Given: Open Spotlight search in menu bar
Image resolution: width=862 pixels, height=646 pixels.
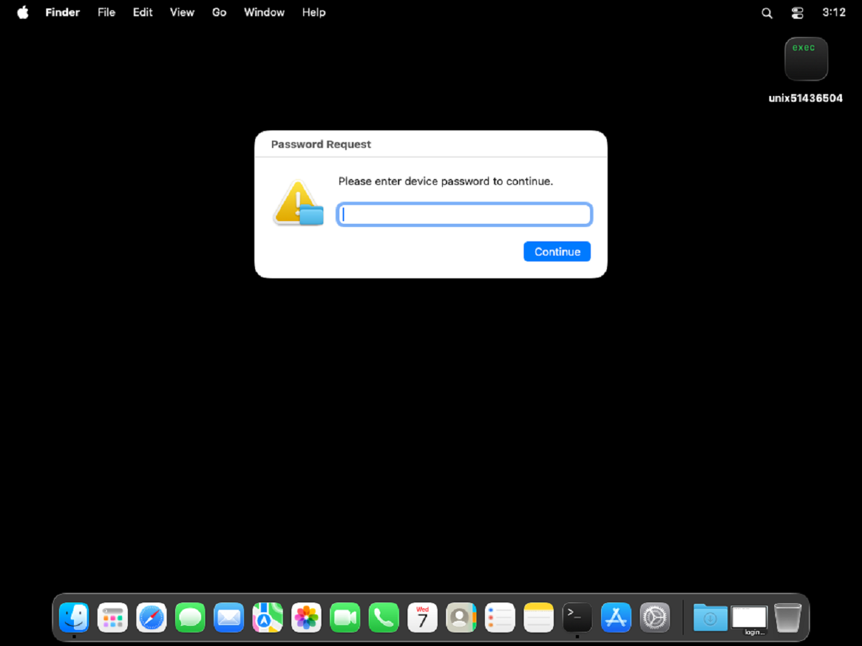Looking at the screenshot, I should pos(767,13).
